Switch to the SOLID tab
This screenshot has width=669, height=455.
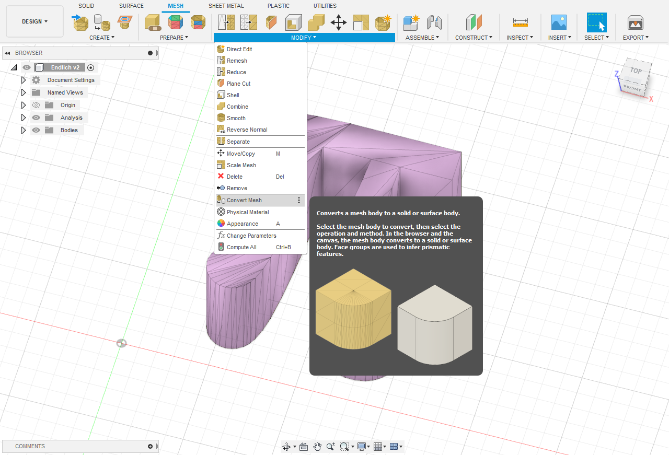click(x=86, y=6)
